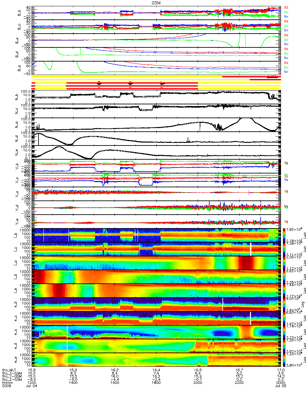The height and width of the screenshot is (395, 306).
Task: Click the 1400 time tick label
Action: coord(73,383)
